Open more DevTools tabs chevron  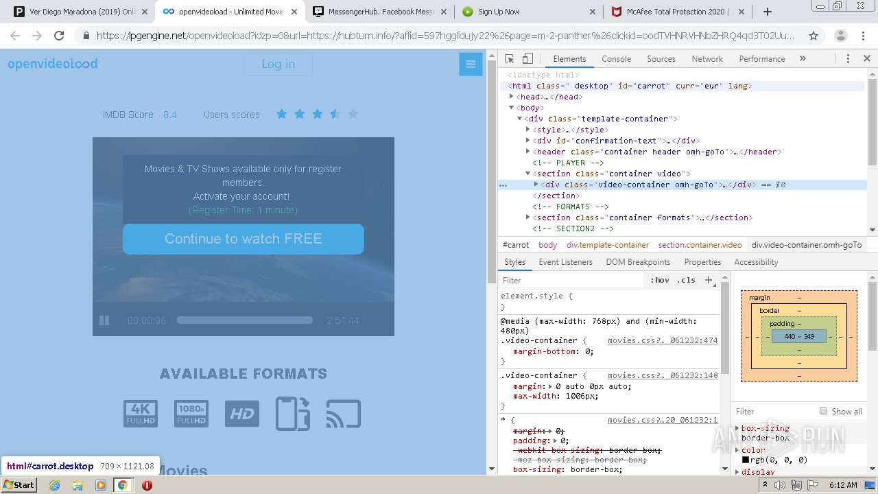pyautogui.click(x=803, y=59)
